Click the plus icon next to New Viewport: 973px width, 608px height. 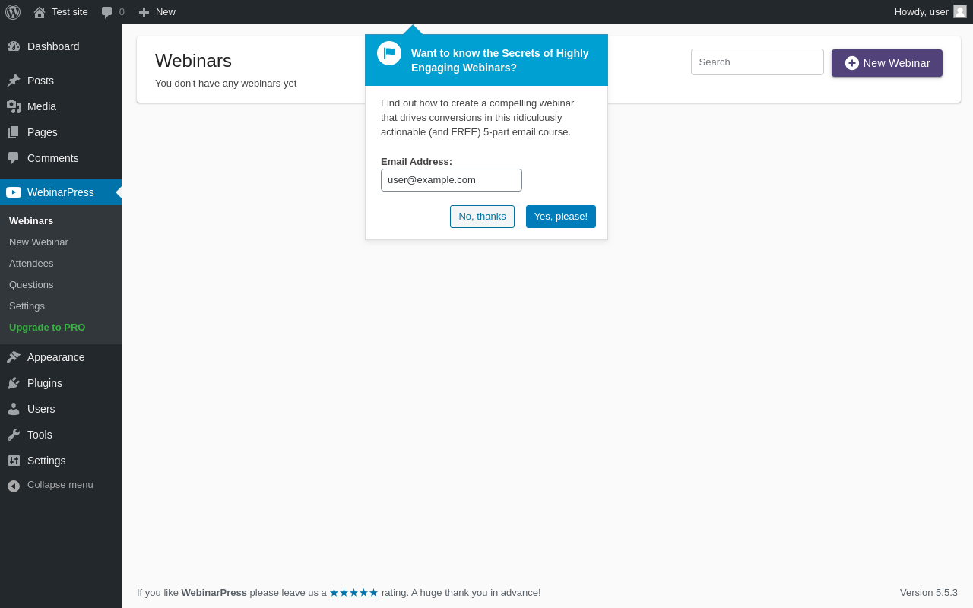(x=144, y=12)
